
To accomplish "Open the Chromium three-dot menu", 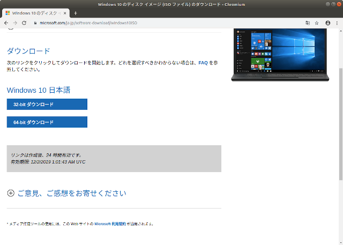I will pyautogui.click(x=337, y=23).
